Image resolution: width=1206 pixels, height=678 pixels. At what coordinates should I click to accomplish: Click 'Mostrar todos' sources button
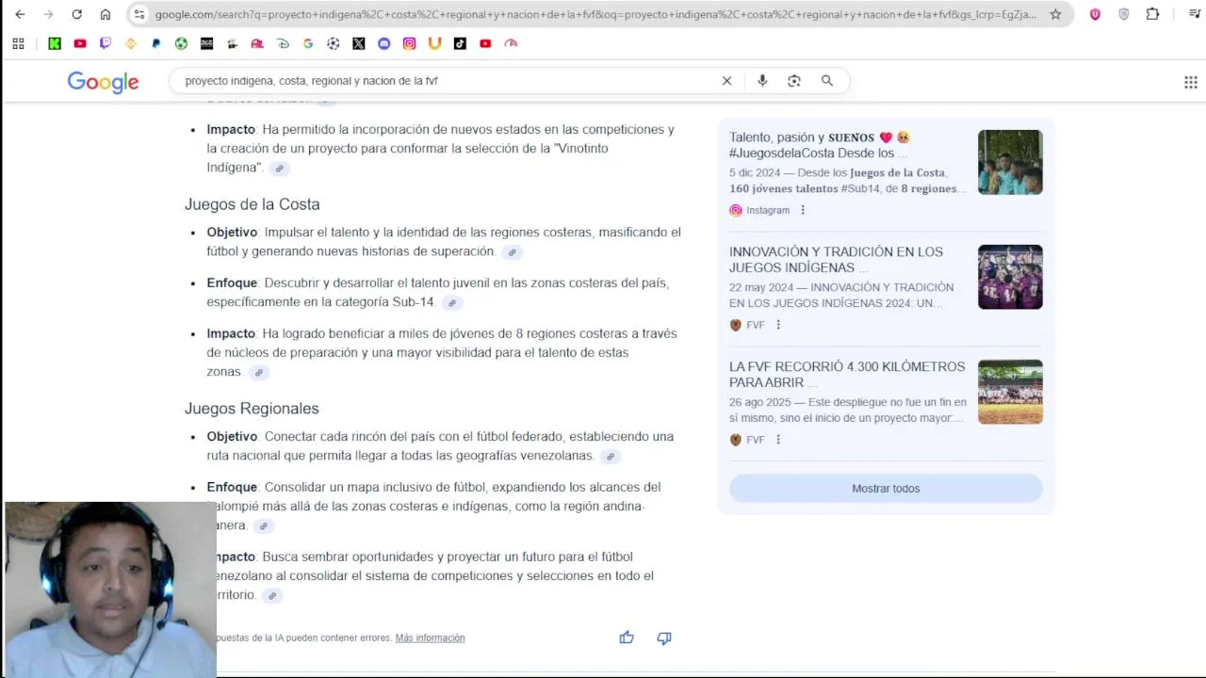[886, 489]
